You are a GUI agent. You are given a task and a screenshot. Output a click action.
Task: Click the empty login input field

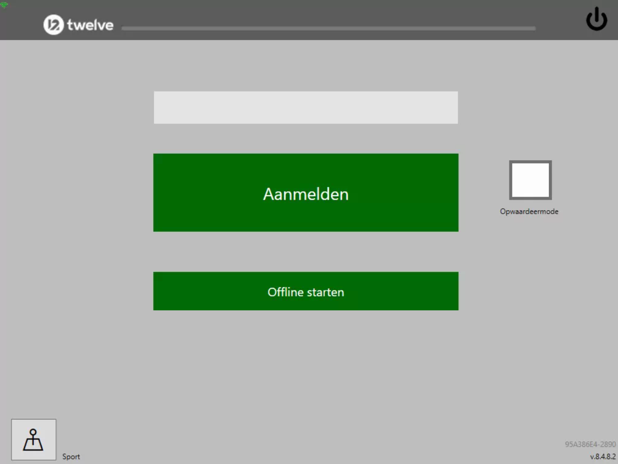tap(305, 107)
